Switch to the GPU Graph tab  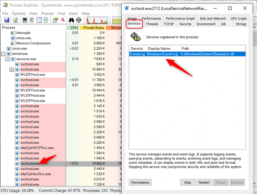[238, 19]
